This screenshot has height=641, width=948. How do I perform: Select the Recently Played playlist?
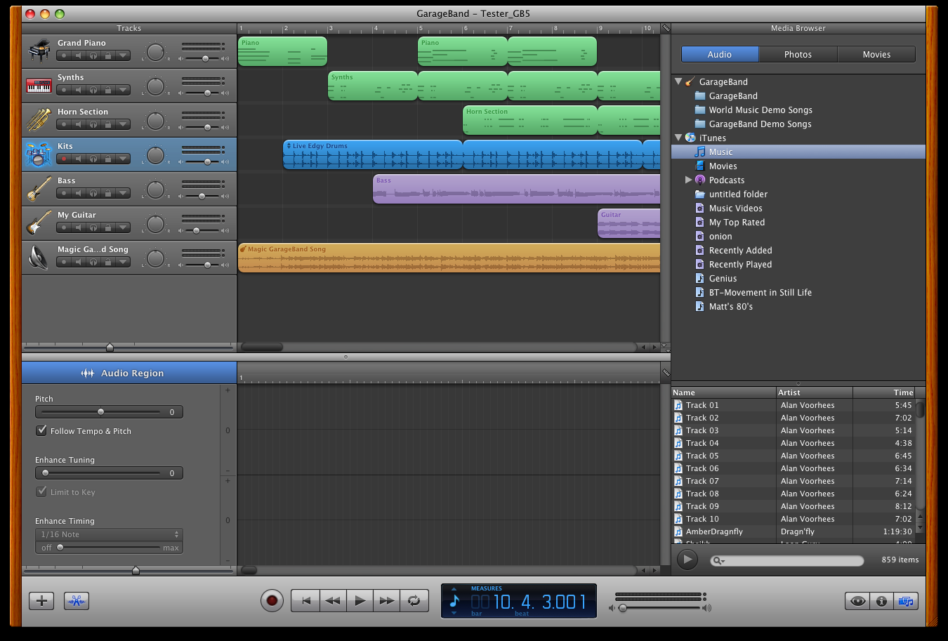[740, 264]
